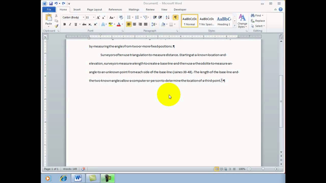Open the References tab
326x183 pixels.
point(115,9)
